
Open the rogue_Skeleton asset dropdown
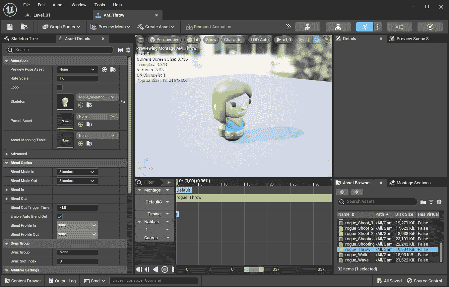(x=97, y=97)
